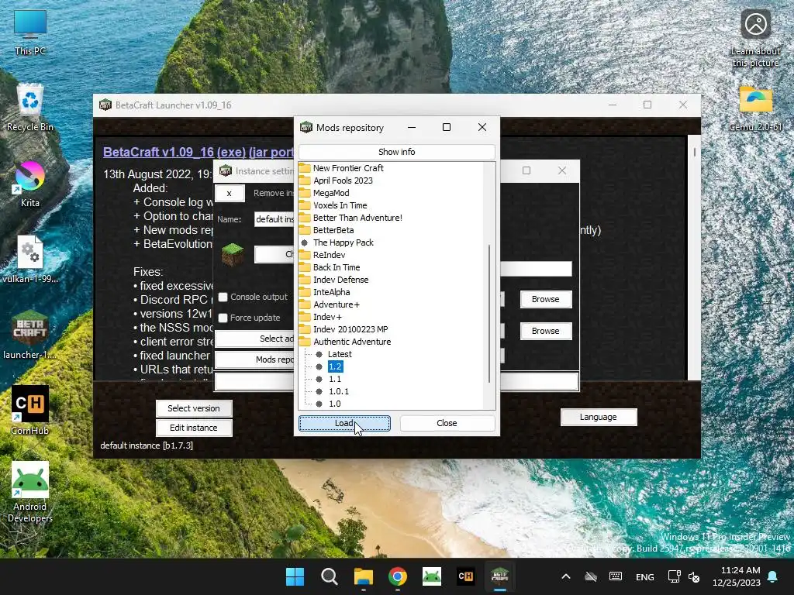The height and width of the screenshot is (595, 794).
Task: Open the Cemu_2.0-61 folder icon
Action: 755,108
